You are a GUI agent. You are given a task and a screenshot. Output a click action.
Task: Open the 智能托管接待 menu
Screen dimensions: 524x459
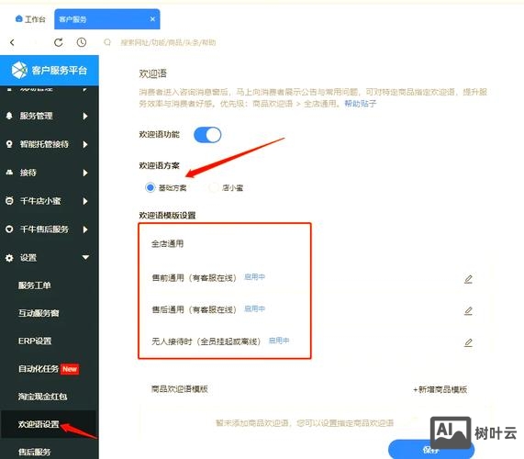point(44,144)
